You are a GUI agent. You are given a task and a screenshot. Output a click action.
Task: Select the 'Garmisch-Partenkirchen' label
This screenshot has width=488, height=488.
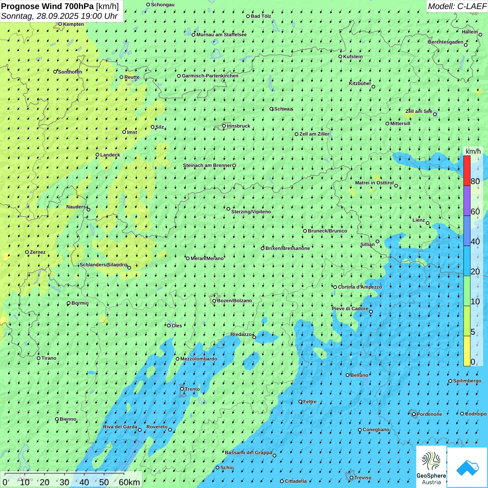[x=210, y=76]
